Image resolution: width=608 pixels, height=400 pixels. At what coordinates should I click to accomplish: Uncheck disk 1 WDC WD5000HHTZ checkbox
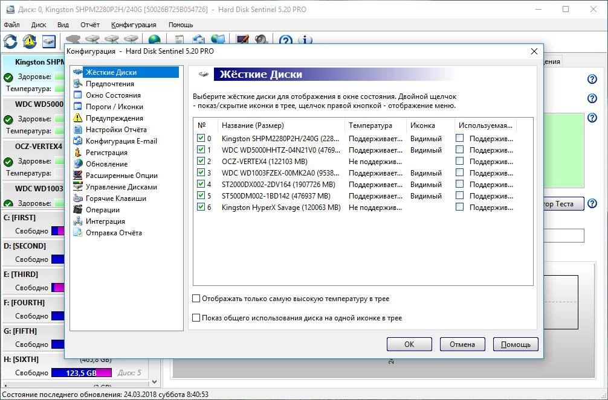tap(201, 150)
